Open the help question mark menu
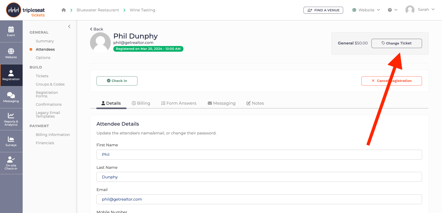This screenshot has width=442, height=213. click(x=392, y=10)
